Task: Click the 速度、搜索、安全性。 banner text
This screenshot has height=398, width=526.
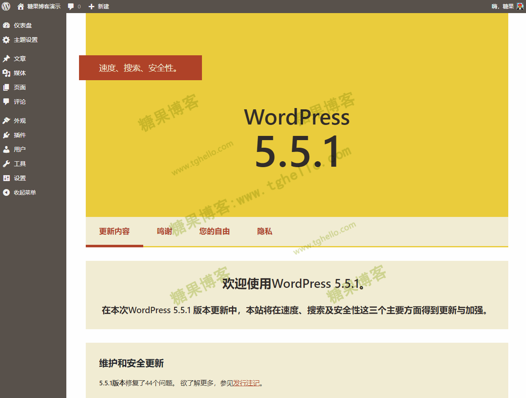Action: [139, 68]
